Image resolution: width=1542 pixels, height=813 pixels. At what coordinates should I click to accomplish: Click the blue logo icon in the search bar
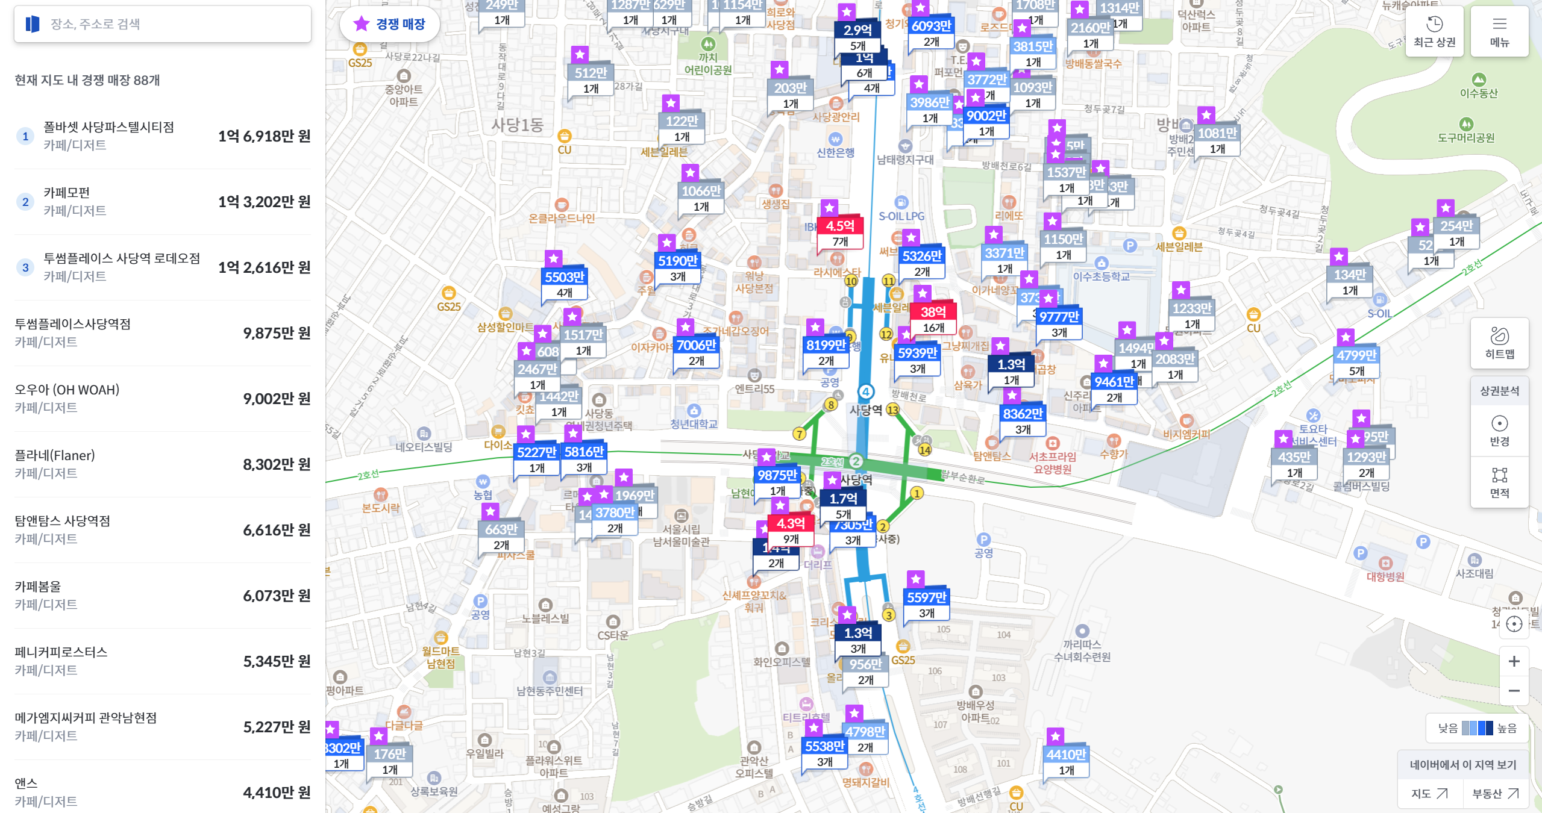(x=33, y=24)
